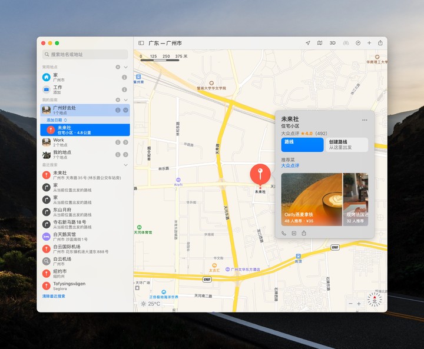
Task: Click the Look Around binoculars icon
Action: point(346,43)
